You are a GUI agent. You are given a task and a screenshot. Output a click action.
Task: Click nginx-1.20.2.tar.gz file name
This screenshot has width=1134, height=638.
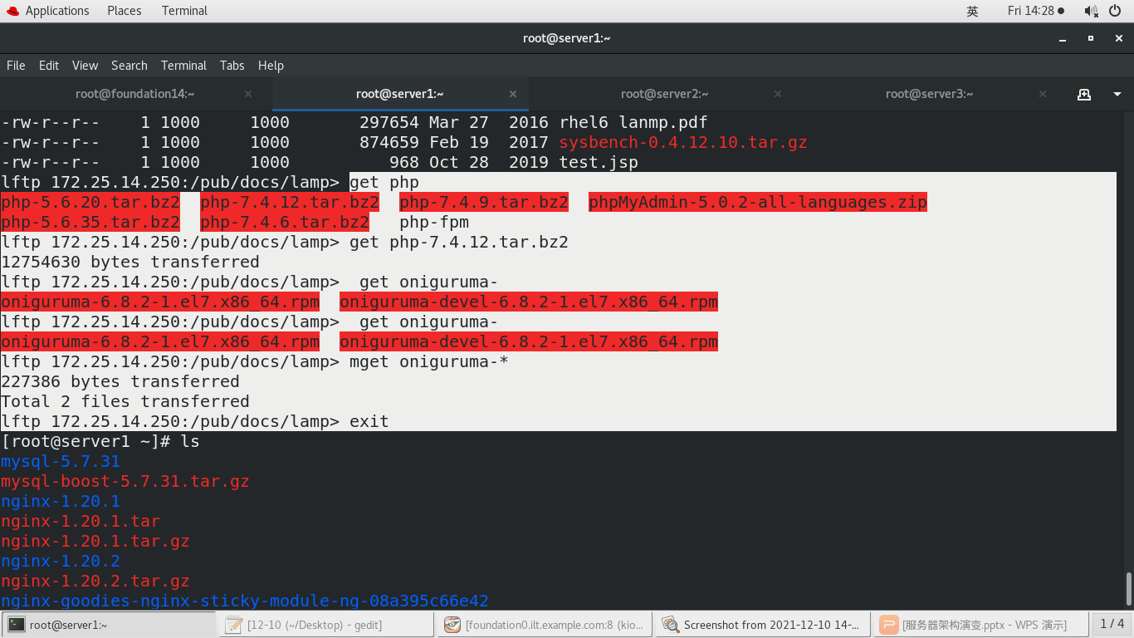click(95, 581)
